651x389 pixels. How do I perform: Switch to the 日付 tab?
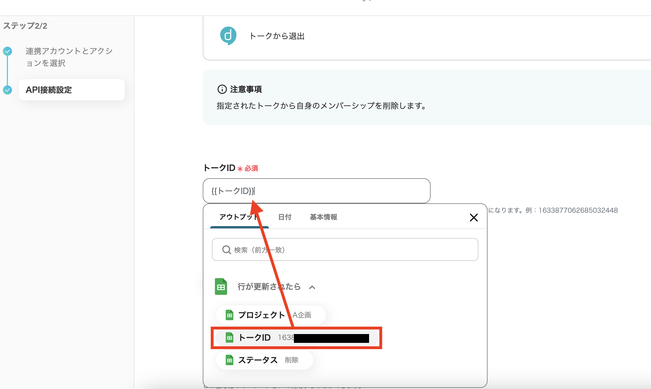285,217
